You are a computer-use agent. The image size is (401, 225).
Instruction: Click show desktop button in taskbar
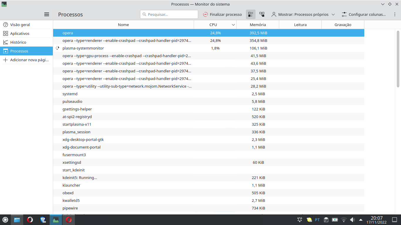pos(395,220)
